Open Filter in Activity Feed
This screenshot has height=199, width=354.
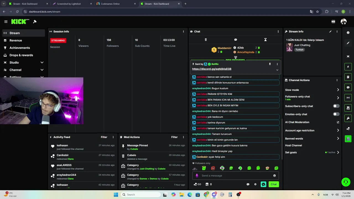click(104, 137)
